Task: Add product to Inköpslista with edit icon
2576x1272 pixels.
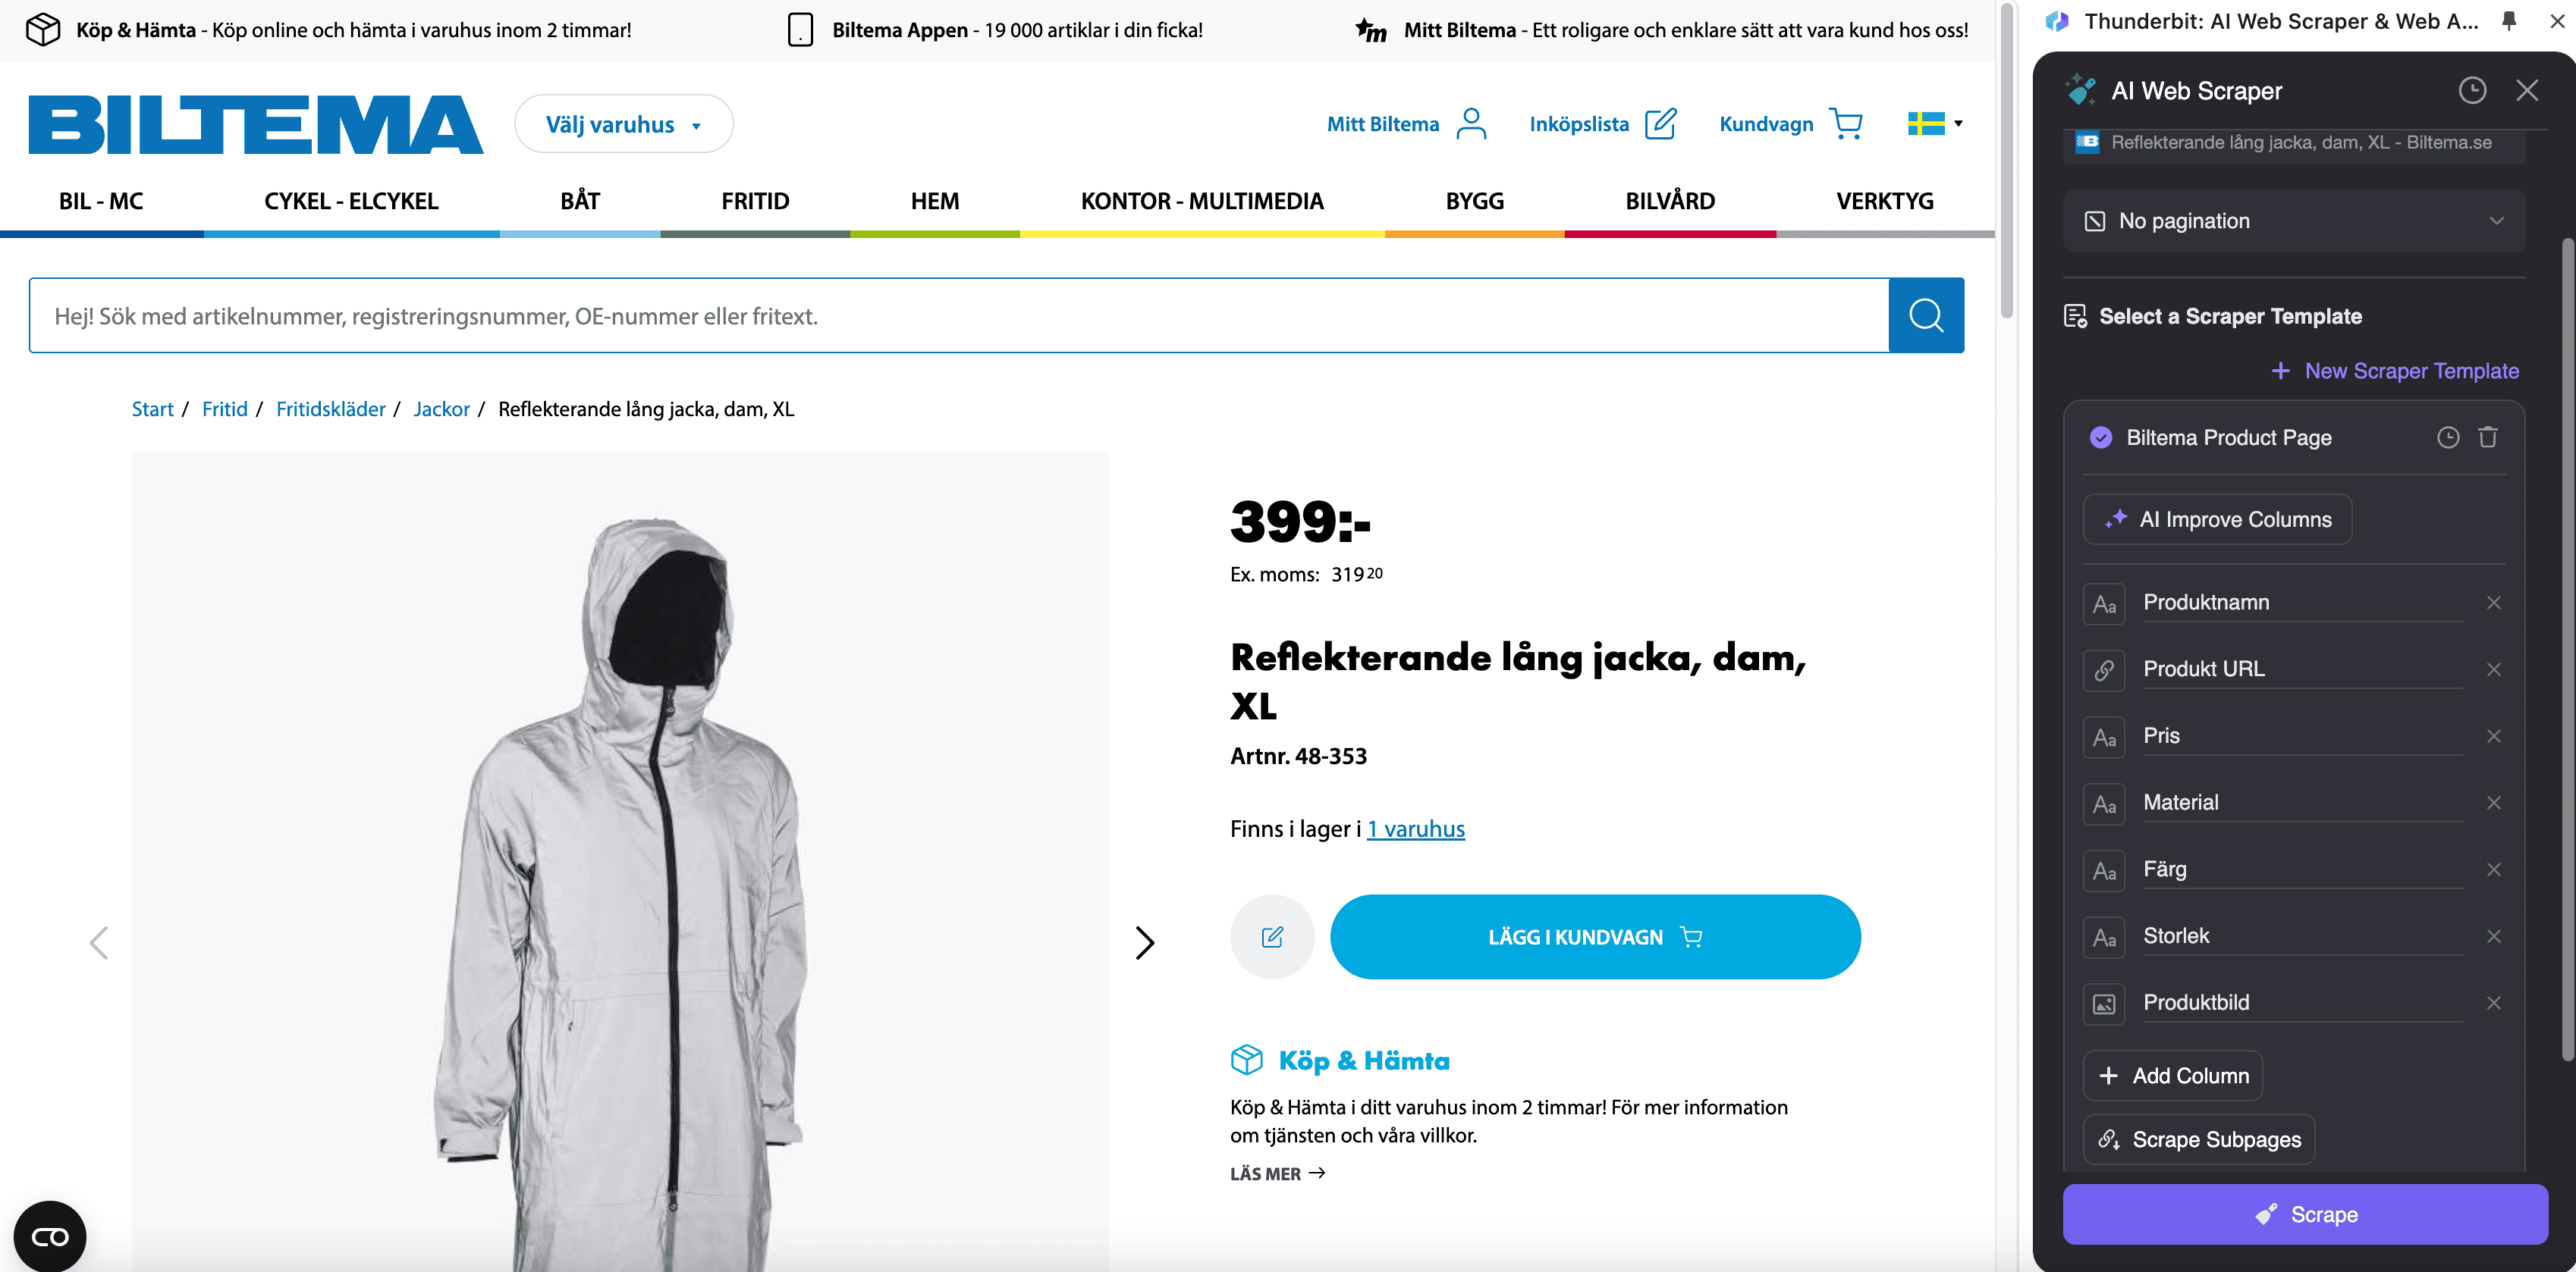Action: point(1271,937)
